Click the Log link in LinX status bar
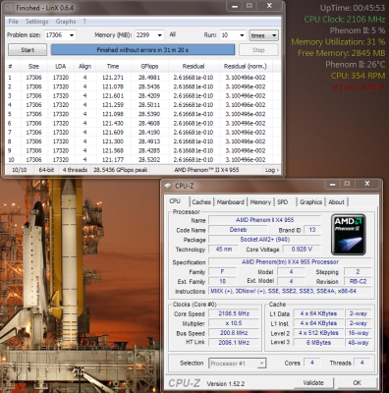389x393 pixels. tap(272, 170)
